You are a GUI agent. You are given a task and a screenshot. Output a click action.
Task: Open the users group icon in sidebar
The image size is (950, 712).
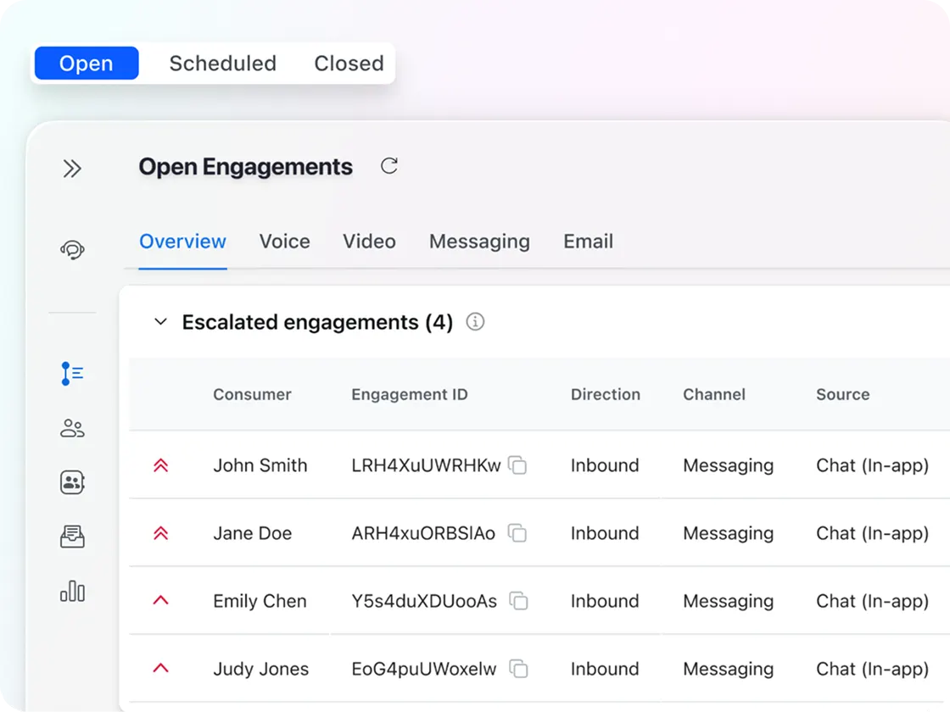72,428
